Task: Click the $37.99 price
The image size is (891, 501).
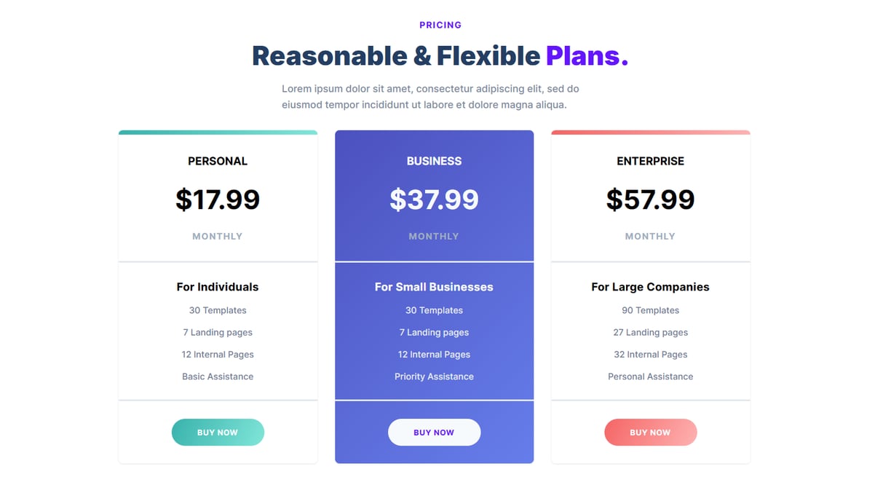Action: pyautogui.click(x=434, y=200)
